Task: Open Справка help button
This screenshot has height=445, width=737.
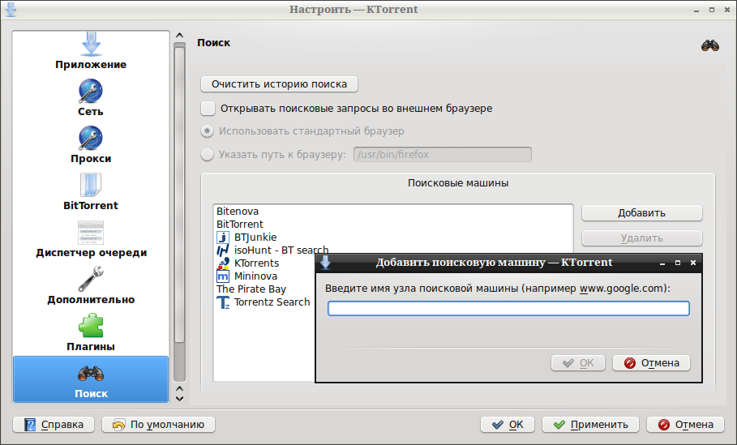Action: pyautogui.click(x=54, y=424)
